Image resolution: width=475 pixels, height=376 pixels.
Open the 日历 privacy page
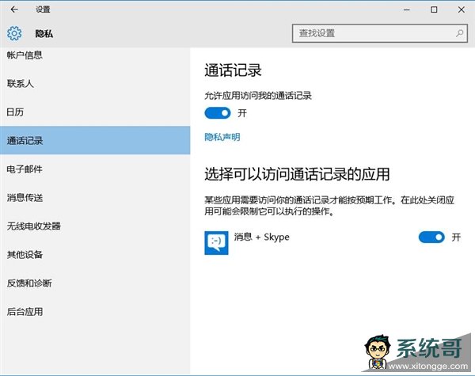click(x=95, y=112)
